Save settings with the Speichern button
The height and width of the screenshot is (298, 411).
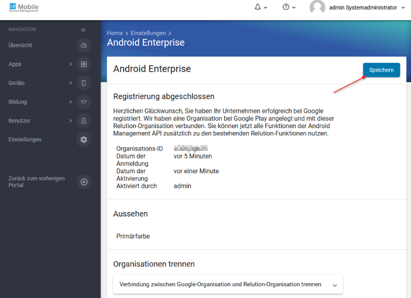(x=382, y=70)
